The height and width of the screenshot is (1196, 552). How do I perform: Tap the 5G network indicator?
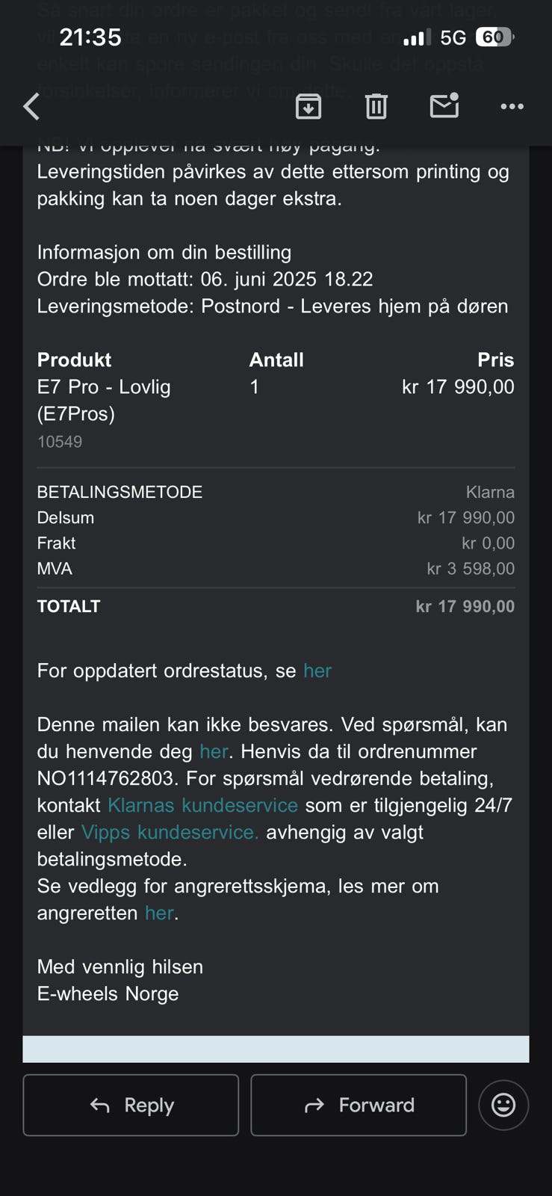[453, 37]
